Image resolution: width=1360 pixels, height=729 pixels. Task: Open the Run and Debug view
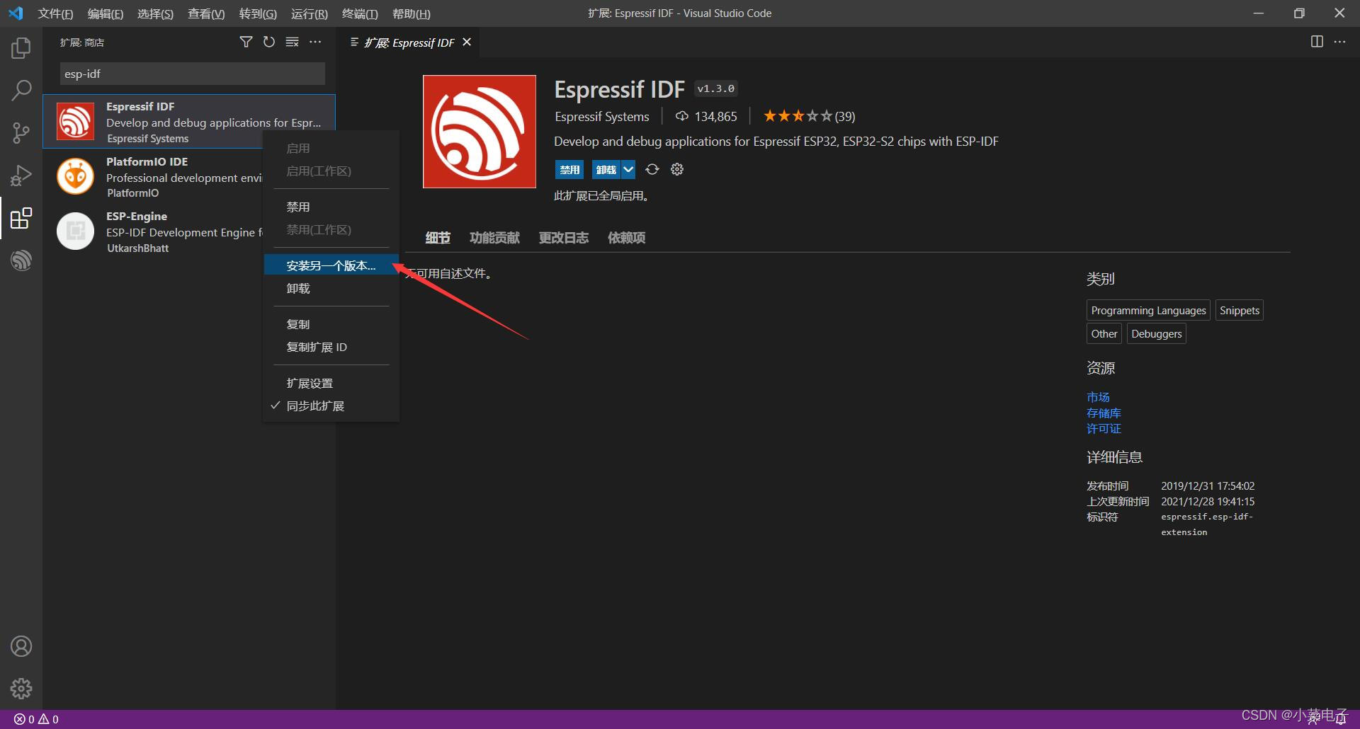coord(21,176)
